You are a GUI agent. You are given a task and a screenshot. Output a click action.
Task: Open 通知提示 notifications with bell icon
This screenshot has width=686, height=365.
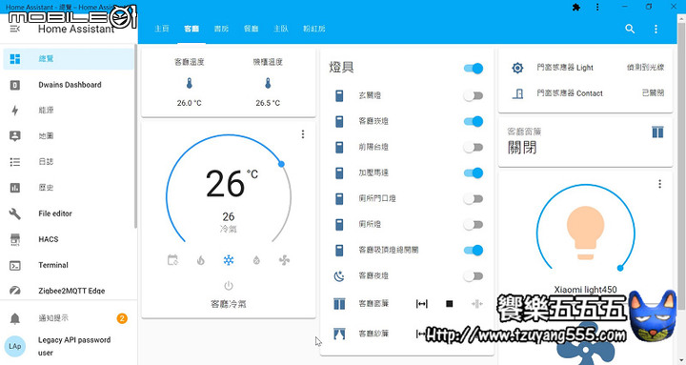[x=69, y=318]
